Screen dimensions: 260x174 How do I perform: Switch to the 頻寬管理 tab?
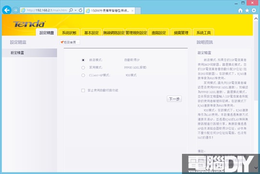(x=181, y=33)
